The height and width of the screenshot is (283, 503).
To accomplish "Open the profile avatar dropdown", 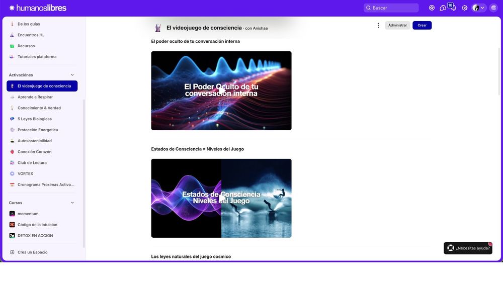I will (x=479, y=8).
